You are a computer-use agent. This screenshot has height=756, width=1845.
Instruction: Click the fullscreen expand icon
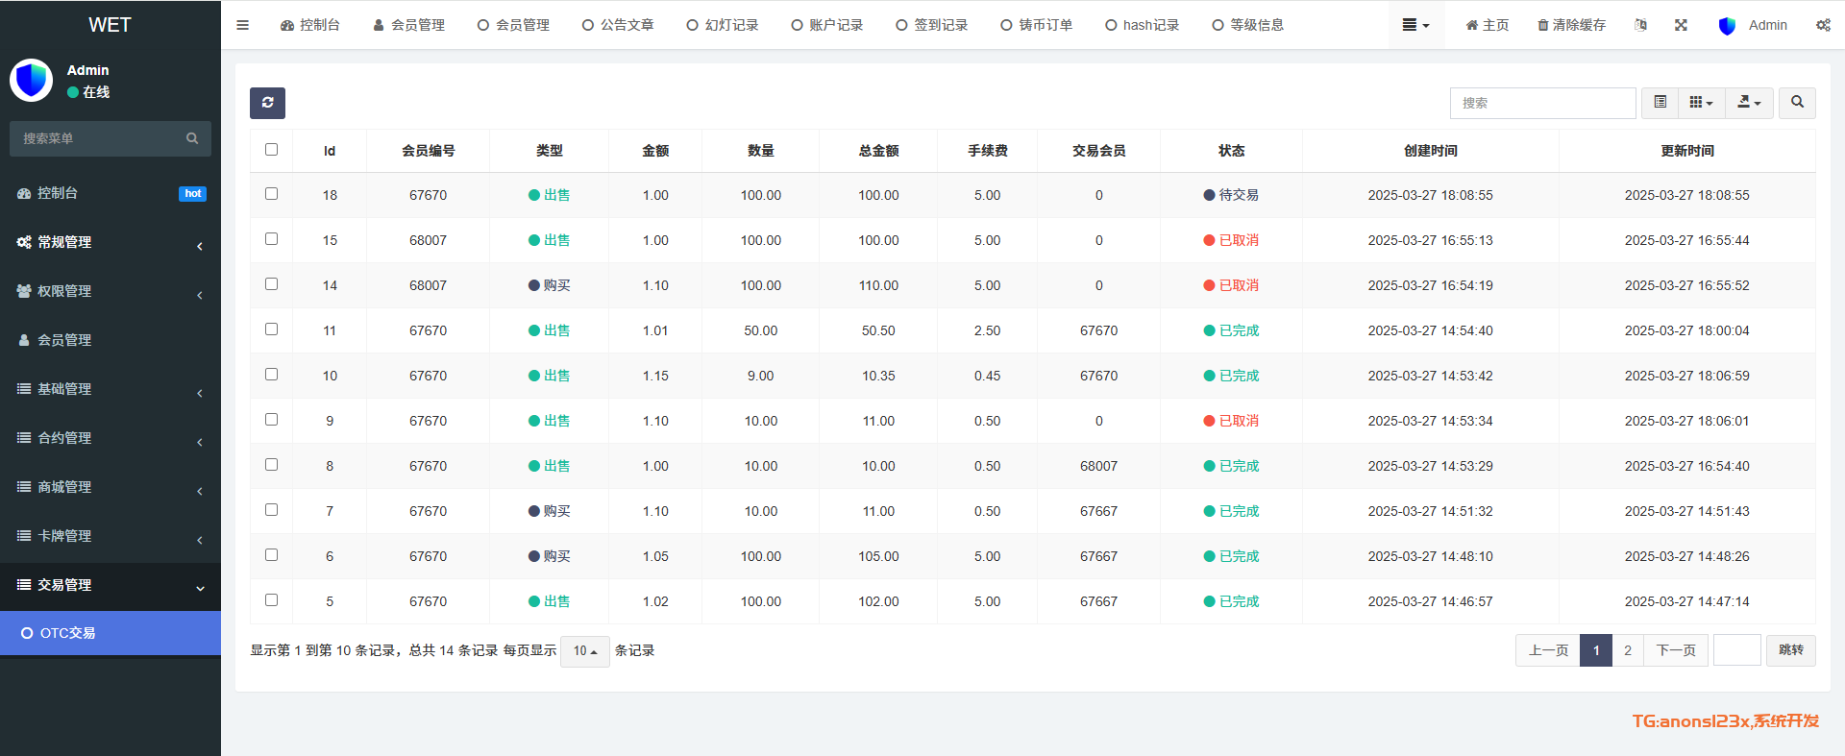coord(1681,25)
